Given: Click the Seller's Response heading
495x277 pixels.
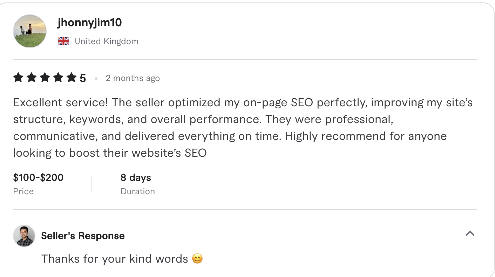Looking at the screenshot, I should pos(83,236).
